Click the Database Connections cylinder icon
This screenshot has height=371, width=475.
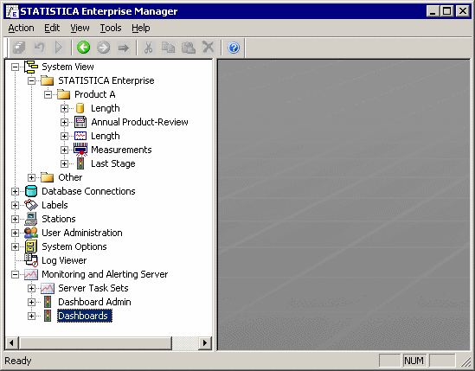(31, 191)
